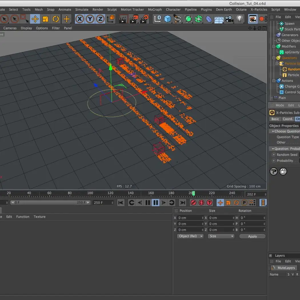
Task: Click the Coordinate System toggle icon
Action: point(111,19)
